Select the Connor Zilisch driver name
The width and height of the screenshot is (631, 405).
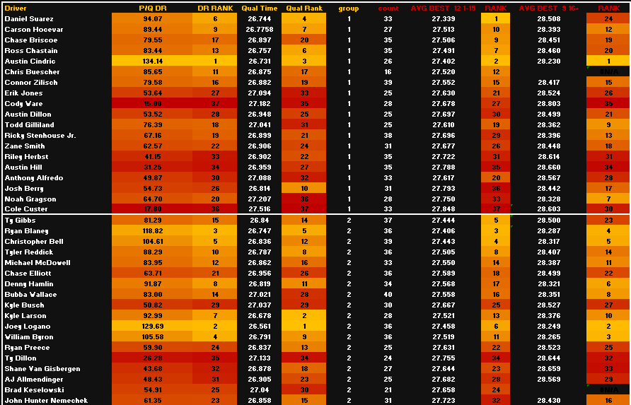pos(31,83)
